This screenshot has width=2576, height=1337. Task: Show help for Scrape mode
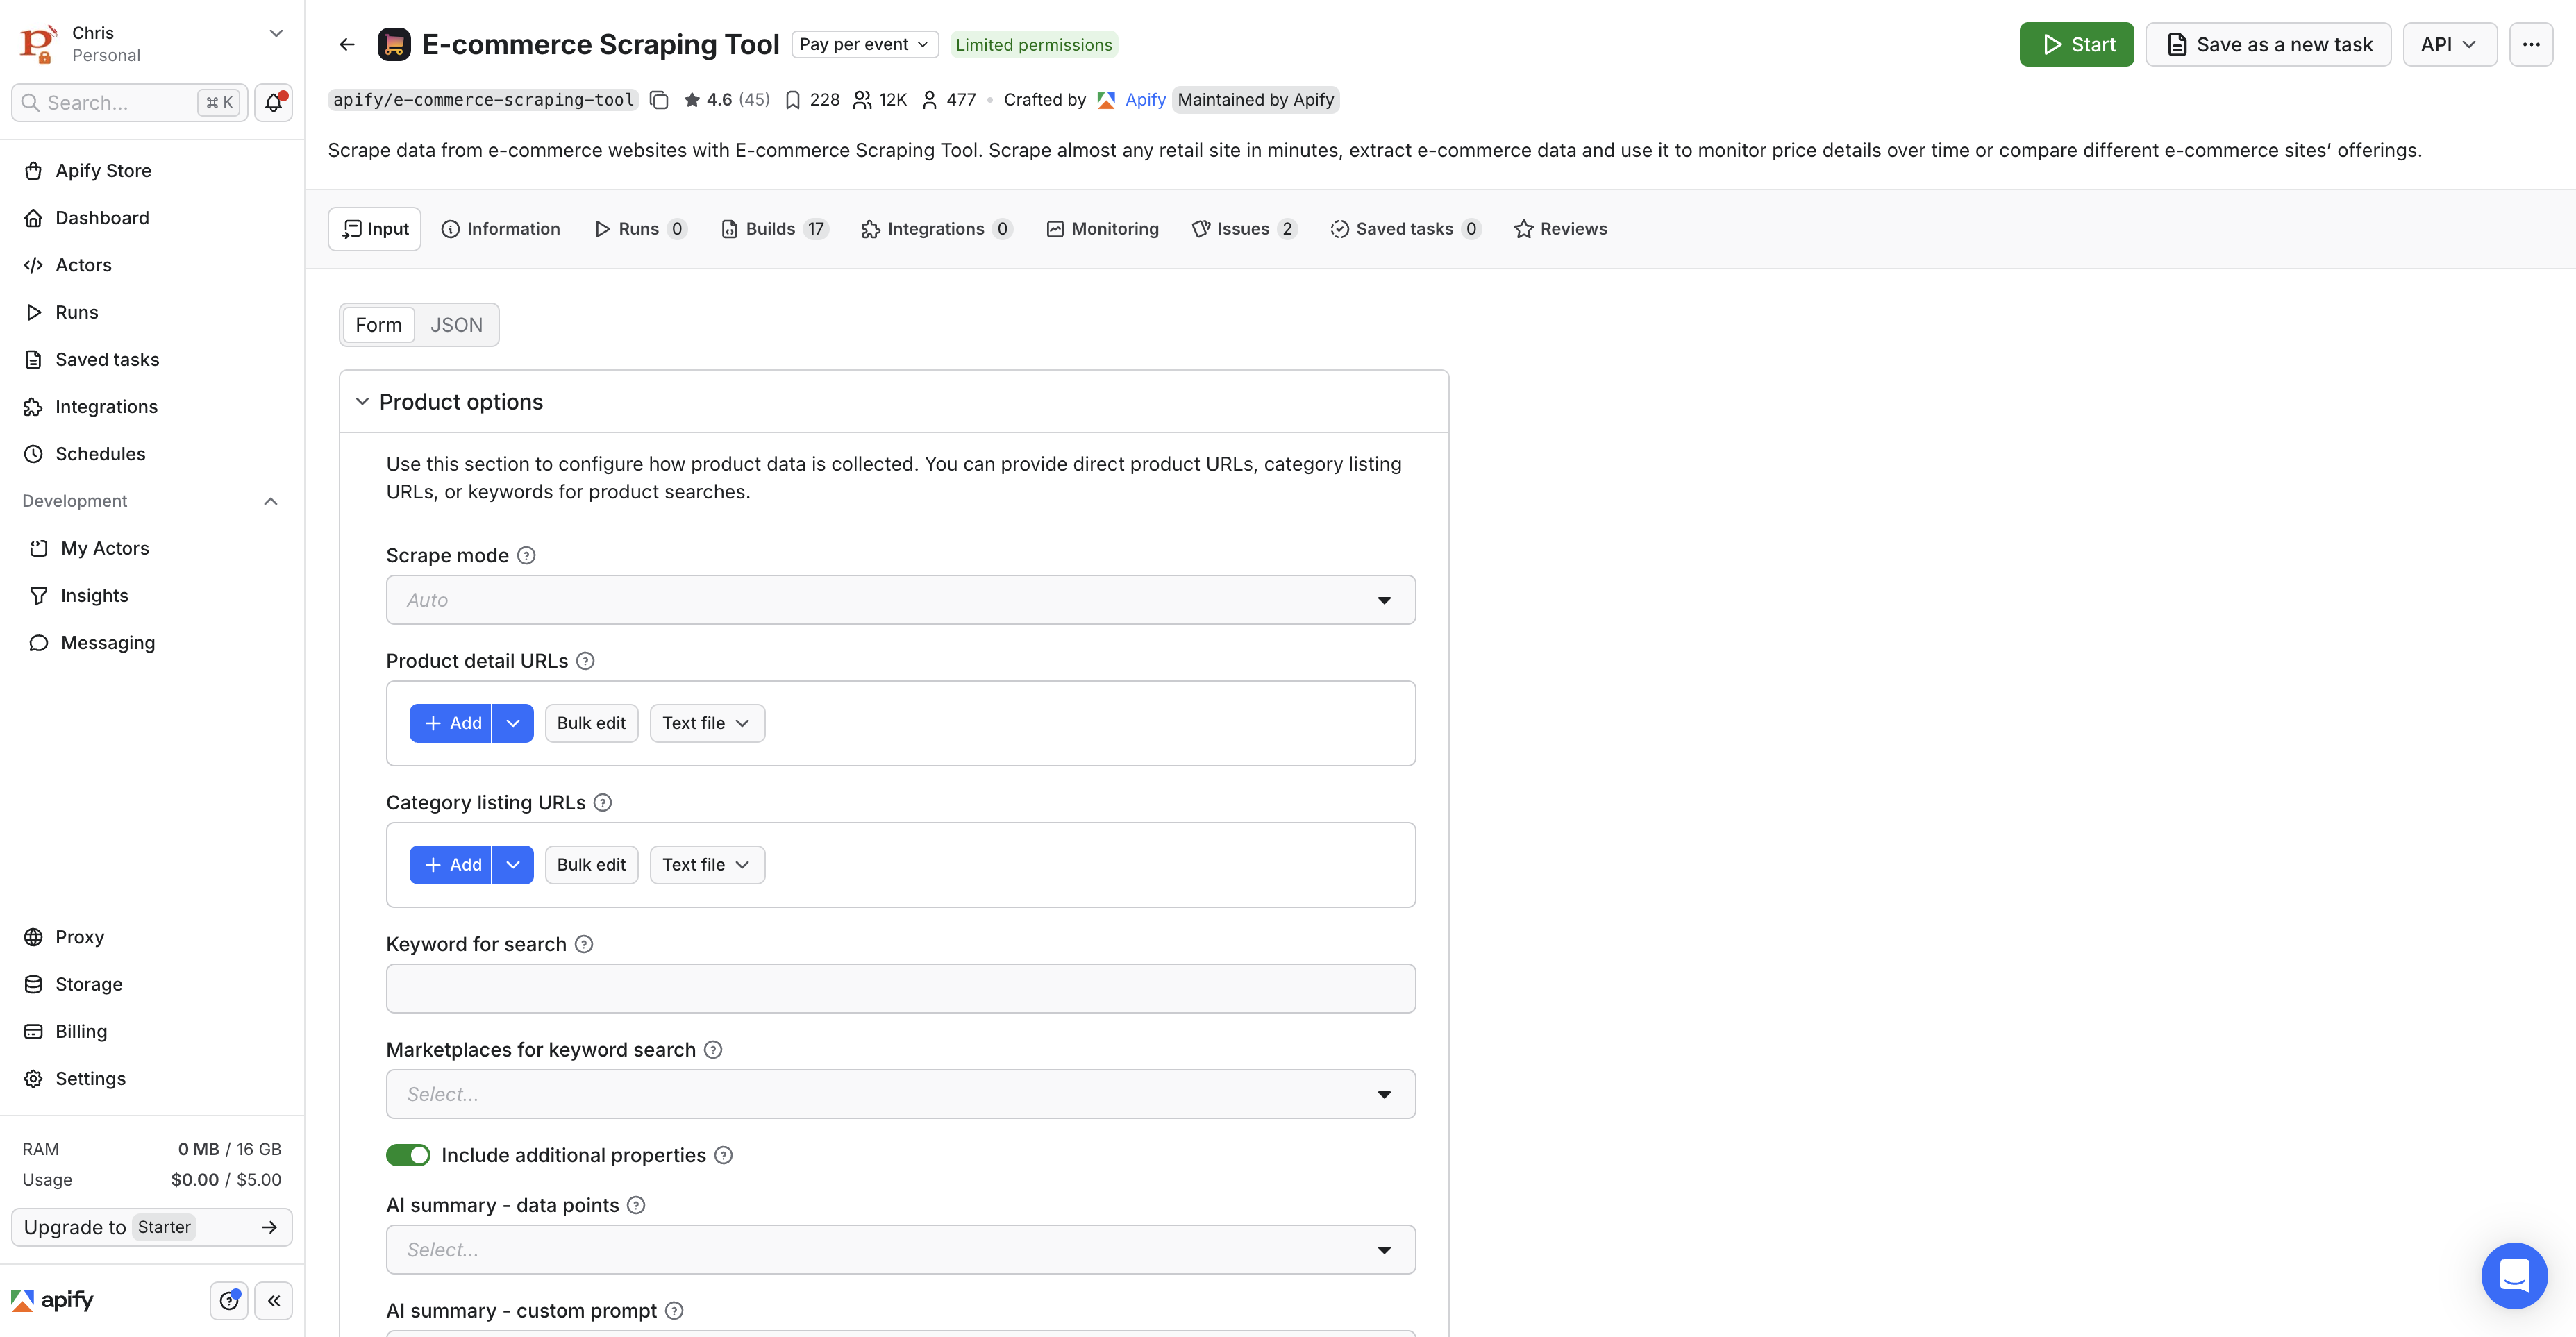(x=526, y=555)
